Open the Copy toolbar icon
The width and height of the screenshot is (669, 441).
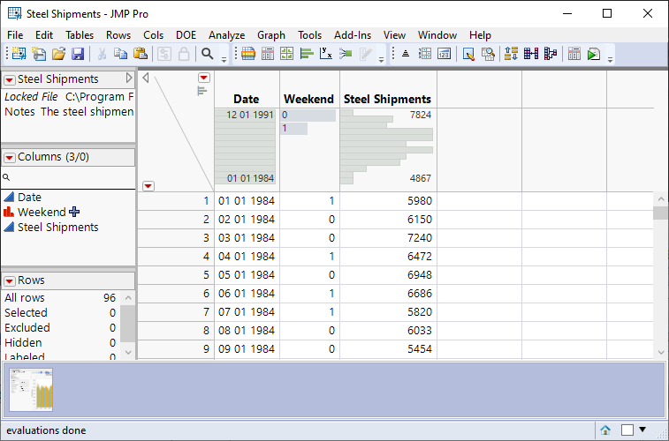[120, 54]
